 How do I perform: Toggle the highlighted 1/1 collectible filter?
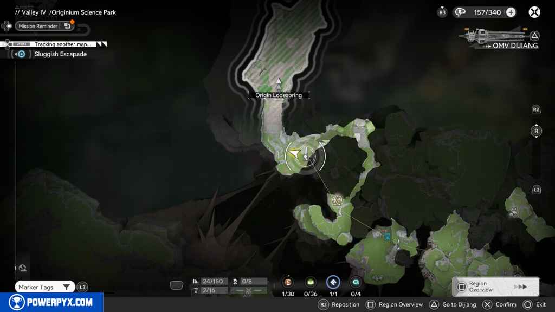point(333,282)
